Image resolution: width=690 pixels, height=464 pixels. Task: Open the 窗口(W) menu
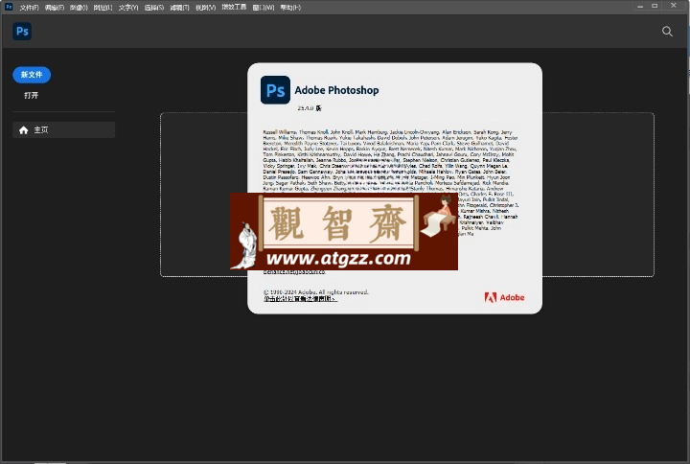tap(264, 8)
